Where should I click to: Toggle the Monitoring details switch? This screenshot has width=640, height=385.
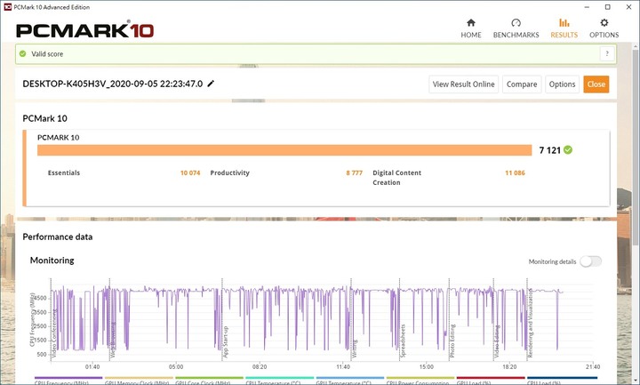click(x=590, y=261)
